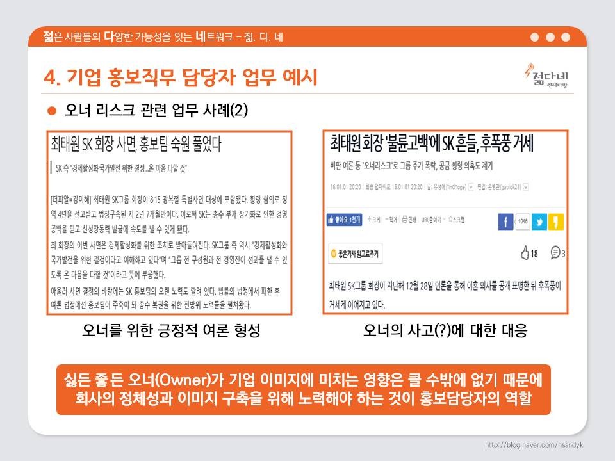Click the headline 최태원 회장 '불륜고백'에 SK 흔들

[431, 143]
